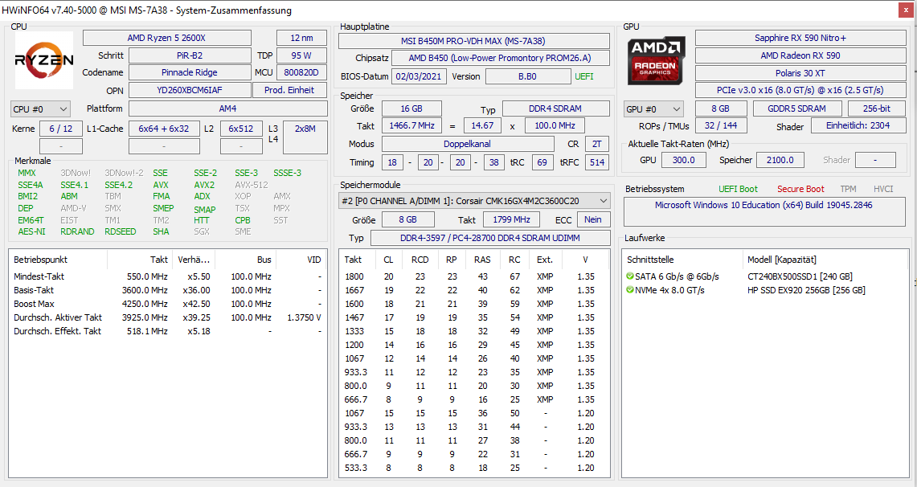Click the DDR4 SDRAM memory type field
Screen dimensions: 917x487
click(x=555, y=108)
